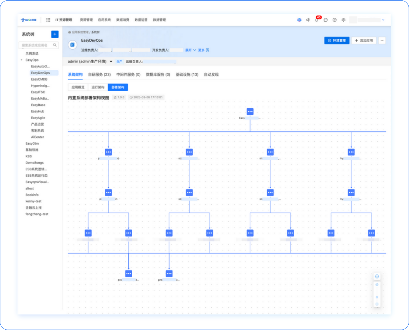Click 环境管理 button
The height and width of the screenshot is (330, 409).
(337, 40)
